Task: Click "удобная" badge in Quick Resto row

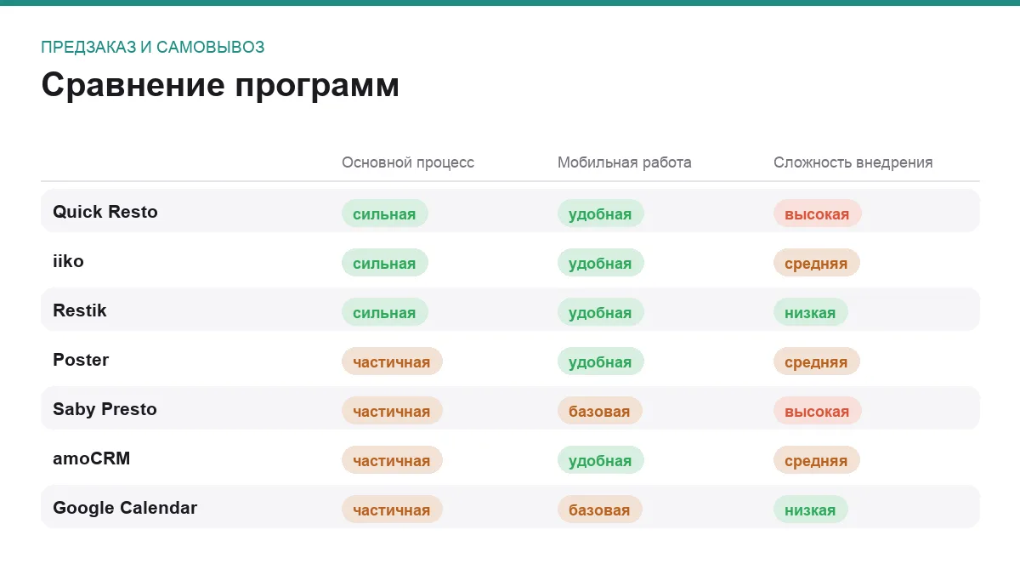Action: pyautogui.click(x=601, y=213)
